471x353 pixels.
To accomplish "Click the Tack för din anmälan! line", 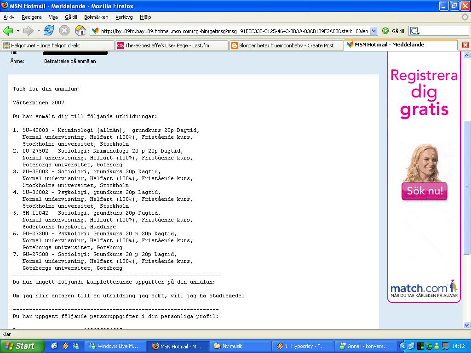I will 46,89.
